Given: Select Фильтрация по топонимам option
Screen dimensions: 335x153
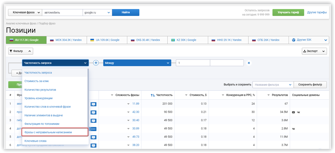Looking at the screenshot, I should click(x=55, y=124).
